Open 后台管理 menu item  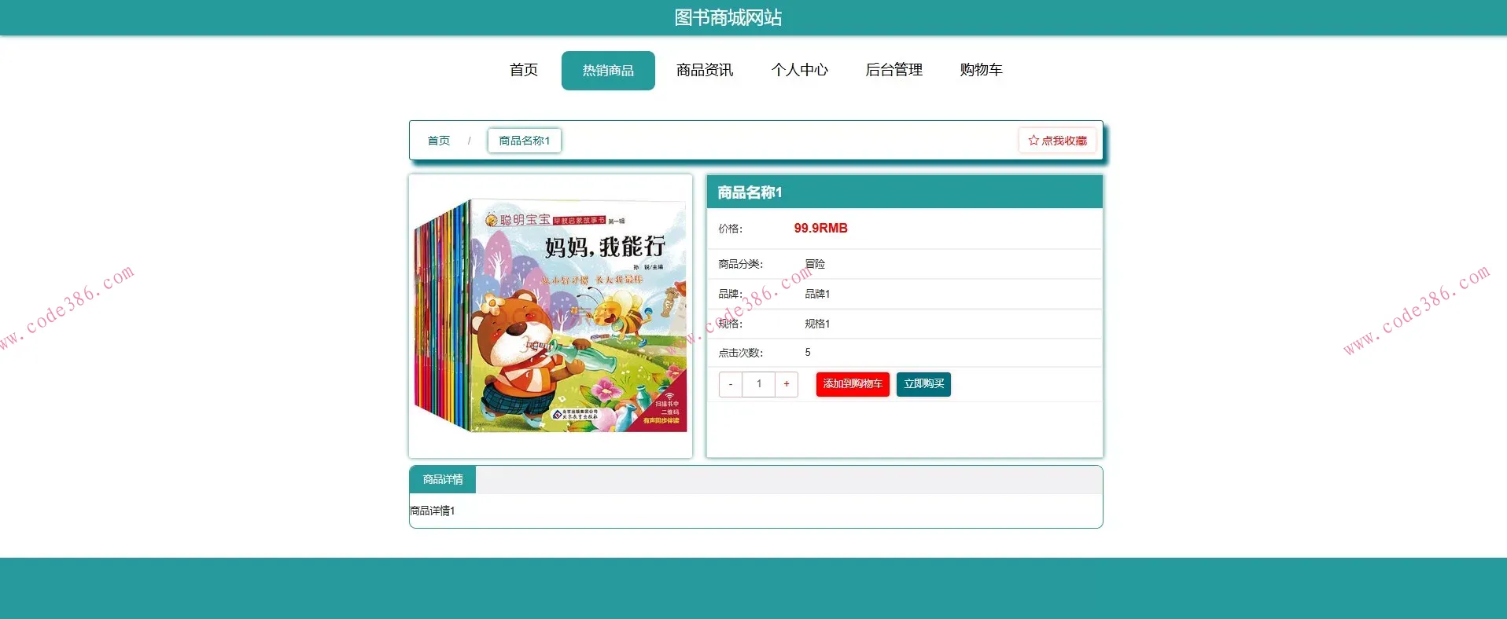[894, 70]
